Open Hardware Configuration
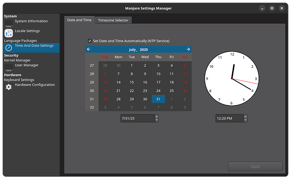Screen dimensions: 291x179 pyautogui.click(x=35, y=85)
